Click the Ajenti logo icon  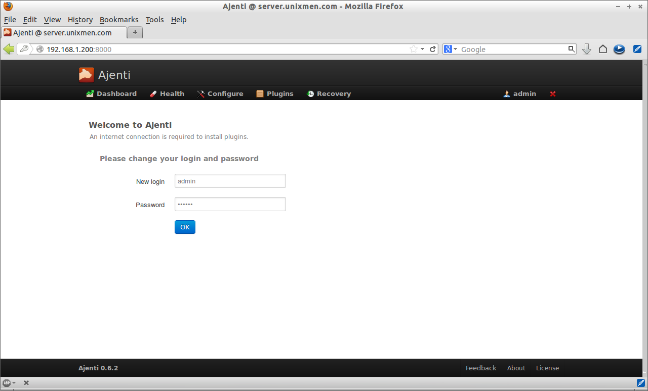(x=87, y=75)
